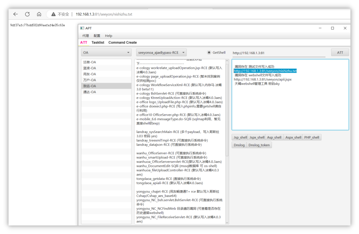359x234 pixels.
Task: Switch to the Command Create tab
Action: [x=122, y=43]
